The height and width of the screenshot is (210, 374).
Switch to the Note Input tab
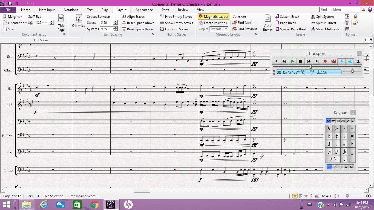[x=47, y=10]
